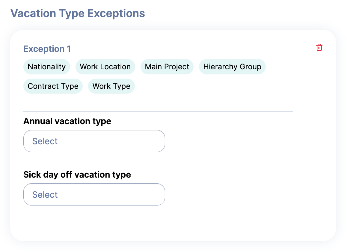347x252 pixels.
Task: Toggle the Nationality filter chip
Action: click(47, 67)
